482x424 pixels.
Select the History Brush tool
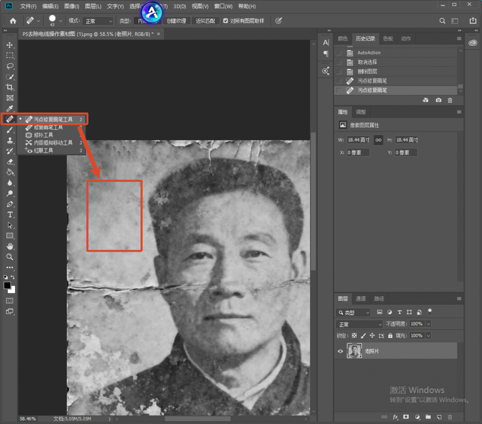10,151
